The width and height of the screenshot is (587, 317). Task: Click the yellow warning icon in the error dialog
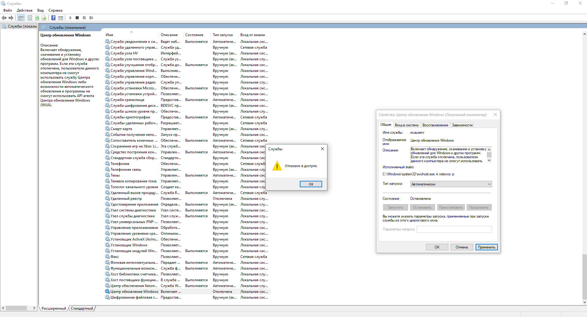click(x=277, y=166)
